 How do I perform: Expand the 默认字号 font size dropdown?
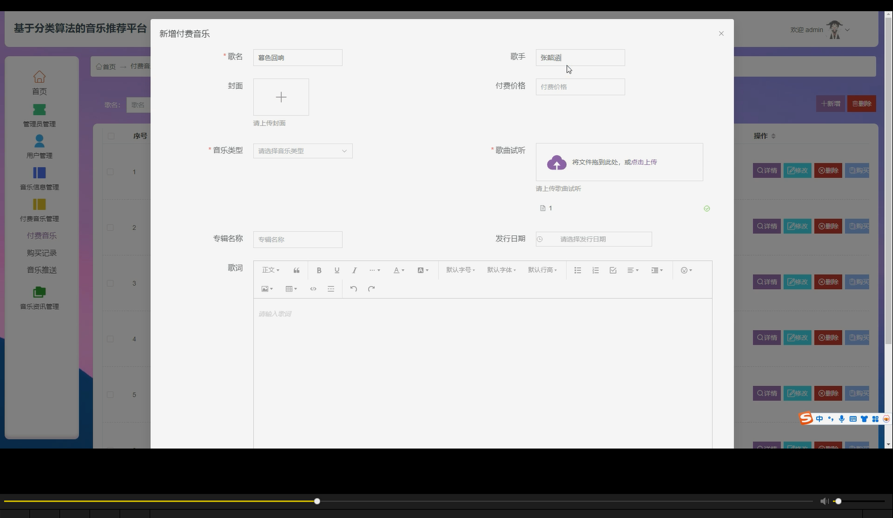click(460, 270)
